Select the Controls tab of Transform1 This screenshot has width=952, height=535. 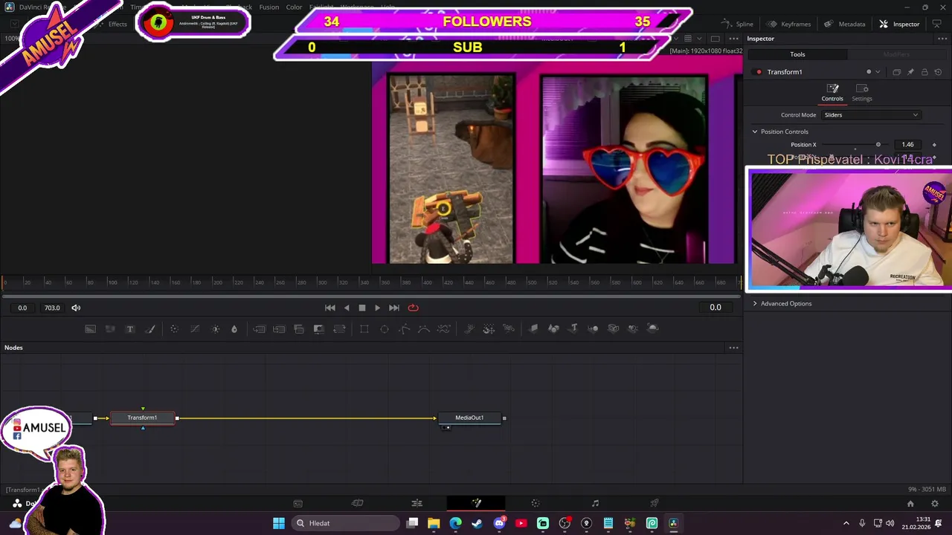point(832,93)
